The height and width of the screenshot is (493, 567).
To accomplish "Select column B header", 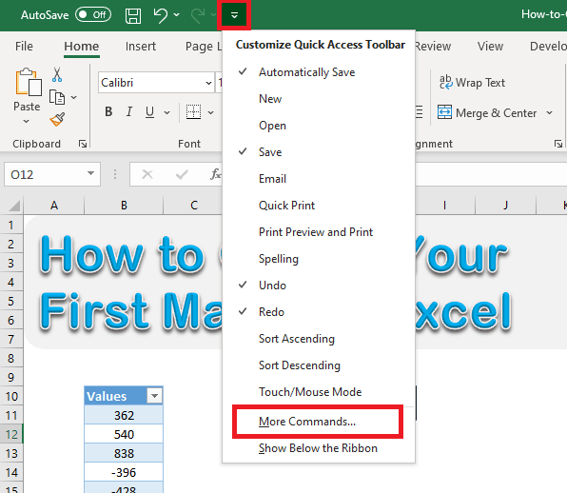I will click(124, 206).
